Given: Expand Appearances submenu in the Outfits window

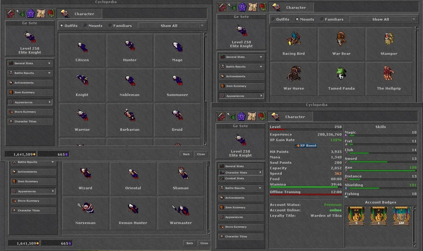Looking at the screenshot, I should coord(30,102).
